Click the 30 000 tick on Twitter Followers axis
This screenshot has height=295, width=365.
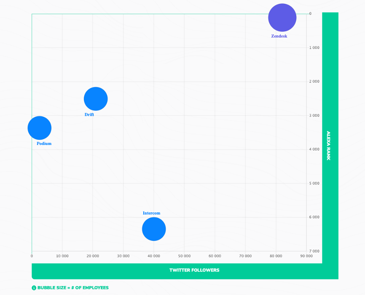[x=123, y=256]
